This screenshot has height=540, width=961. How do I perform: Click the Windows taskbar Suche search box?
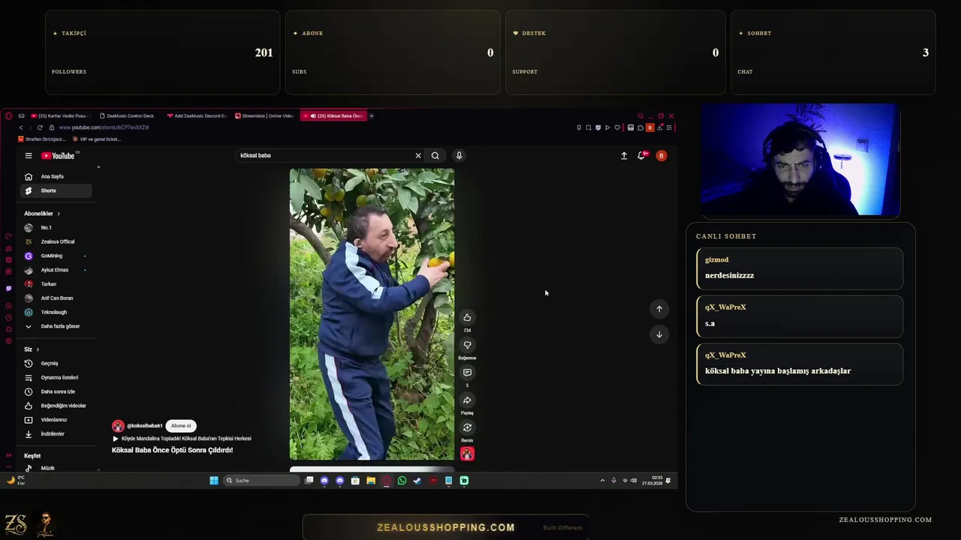(262, 481)
